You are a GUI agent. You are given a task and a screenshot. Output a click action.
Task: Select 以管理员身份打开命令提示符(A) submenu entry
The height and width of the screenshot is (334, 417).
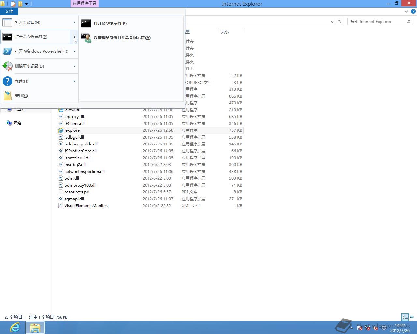(131, 38)
